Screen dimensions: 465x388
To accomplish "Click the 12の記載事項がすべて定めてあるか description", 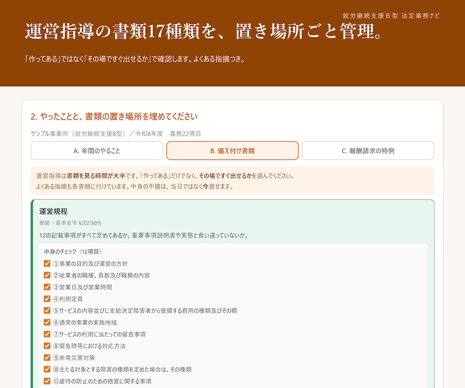I will coord(144,235).
